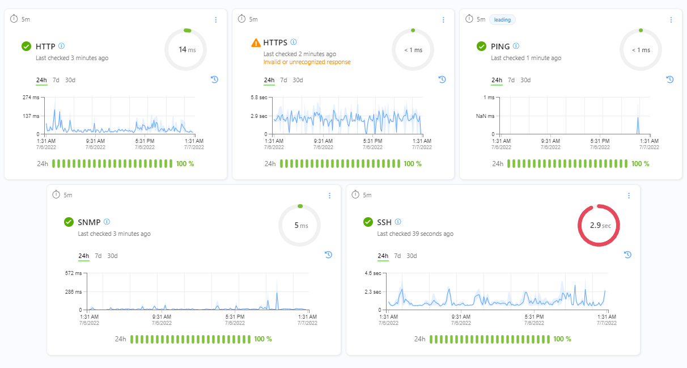This screenshot has width=687, height=368.
Task: Click the SNMP monitor title
Action: point(89,222)
